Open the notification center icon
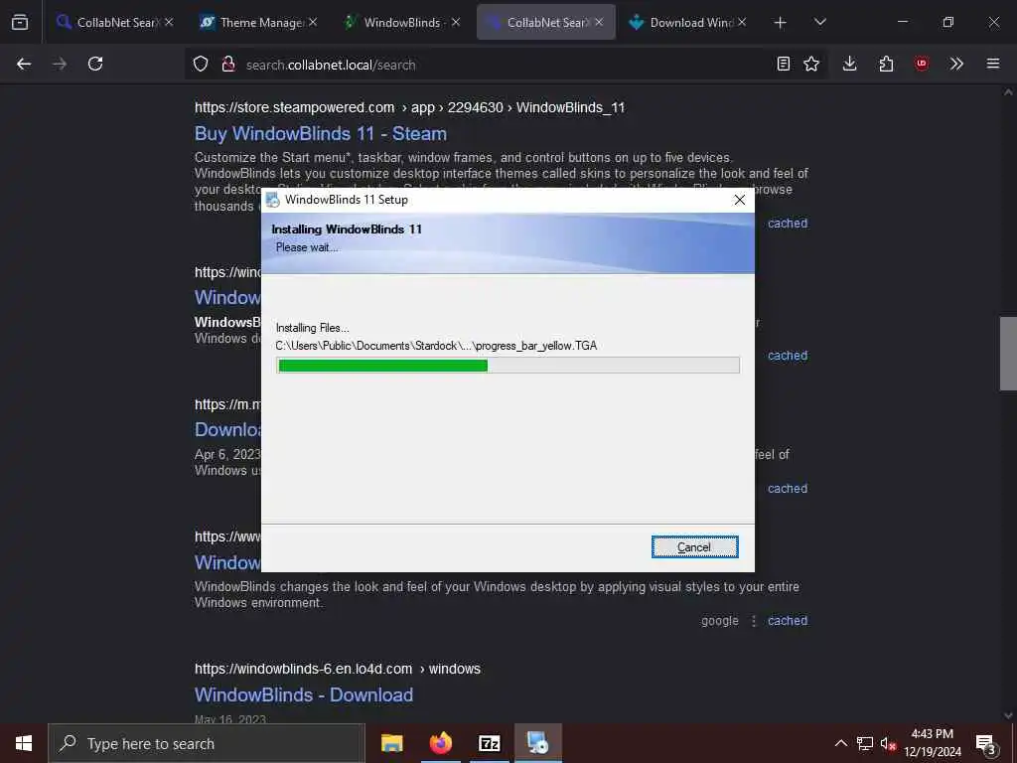 986,743
